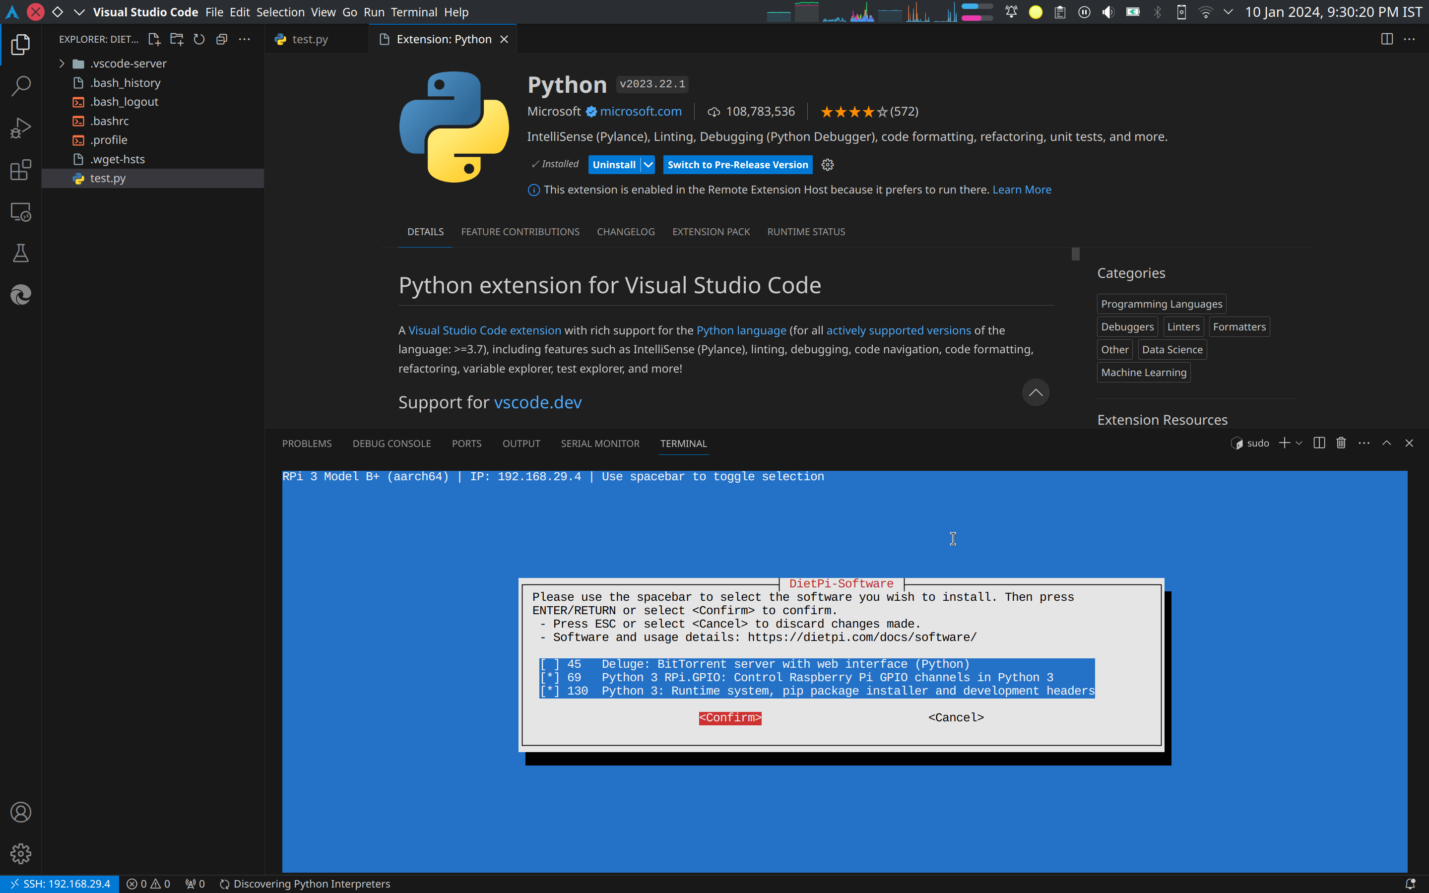
Task: Open Remote Explorer in activity bar
Action: (x=21, y=212)
